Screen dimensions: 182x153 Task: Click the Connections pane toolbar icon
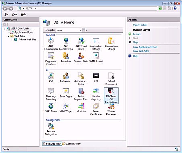click(4, 24)
